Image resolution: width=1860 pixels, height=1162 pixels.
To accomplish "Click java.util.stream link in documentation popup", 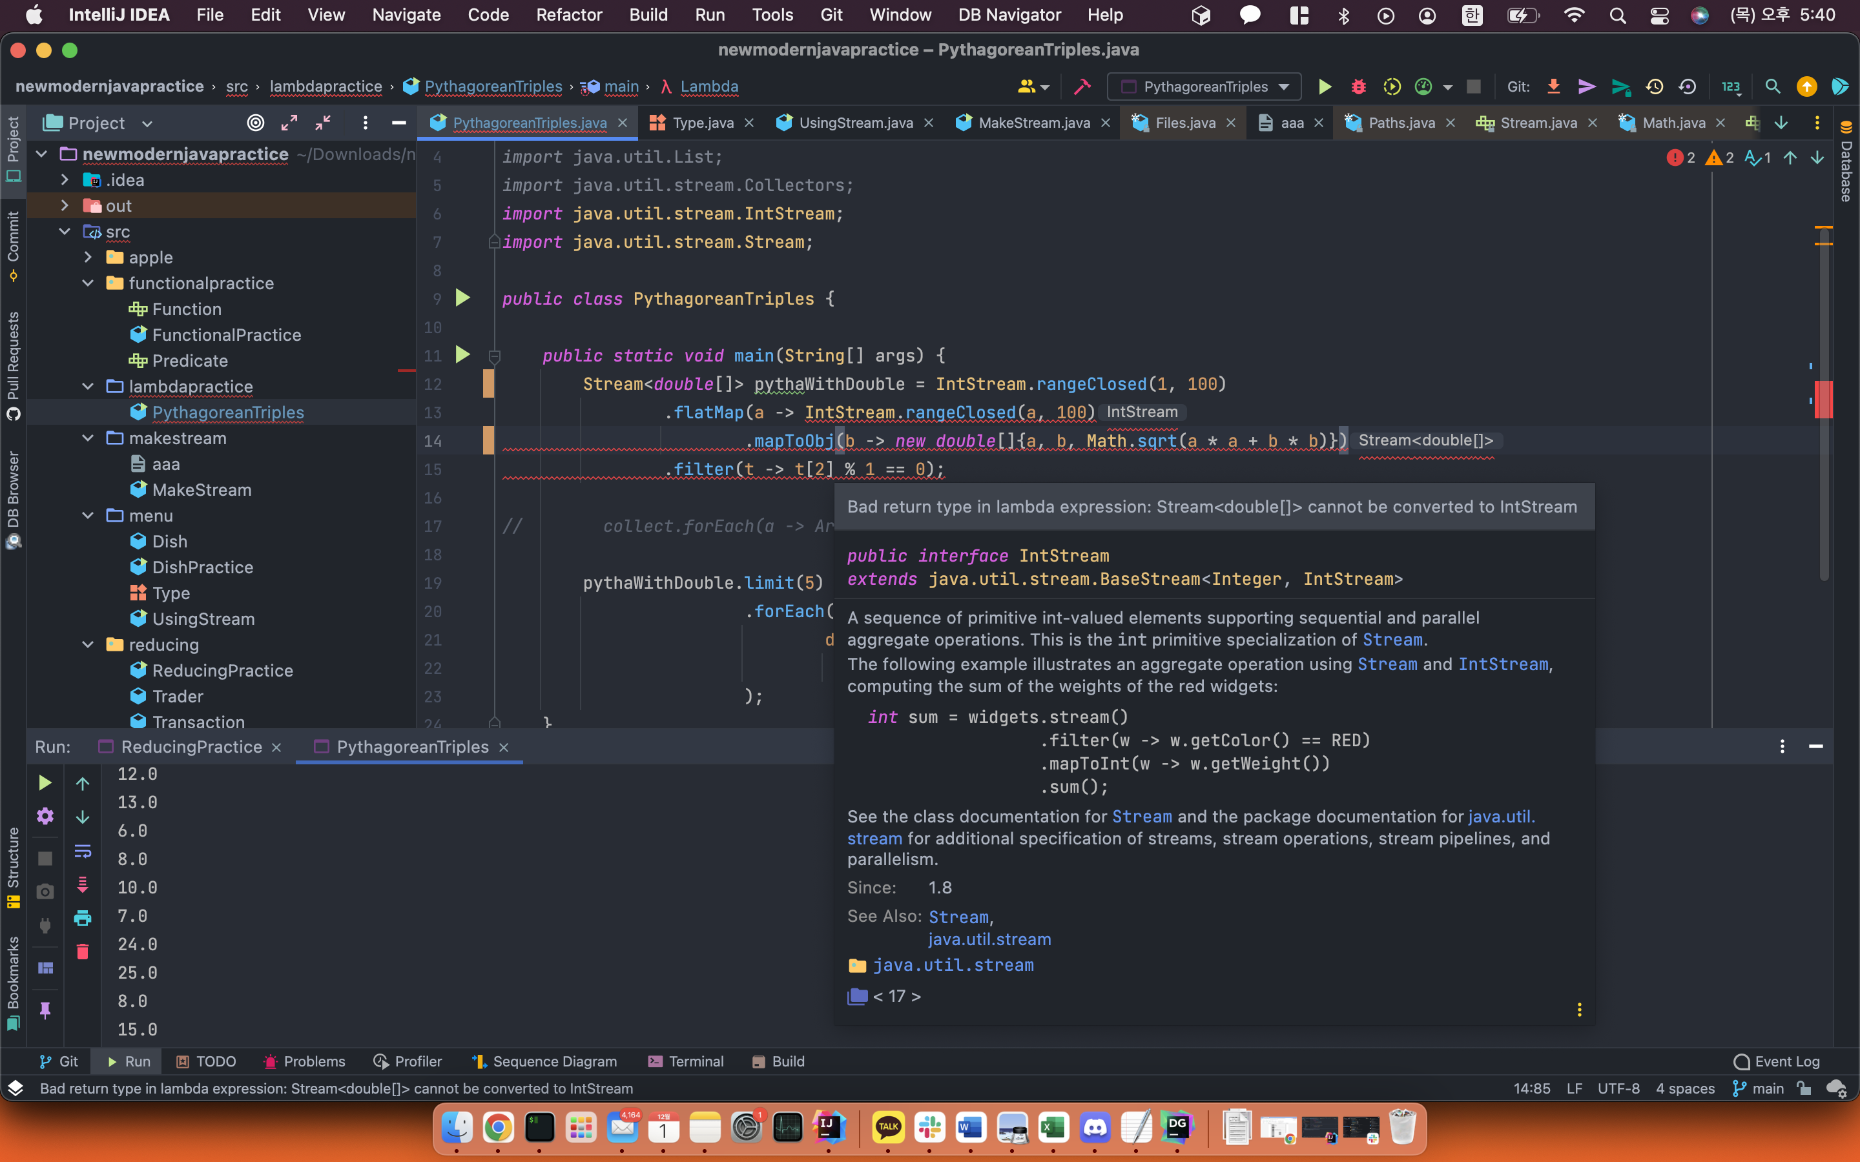I will click(953, 965).
